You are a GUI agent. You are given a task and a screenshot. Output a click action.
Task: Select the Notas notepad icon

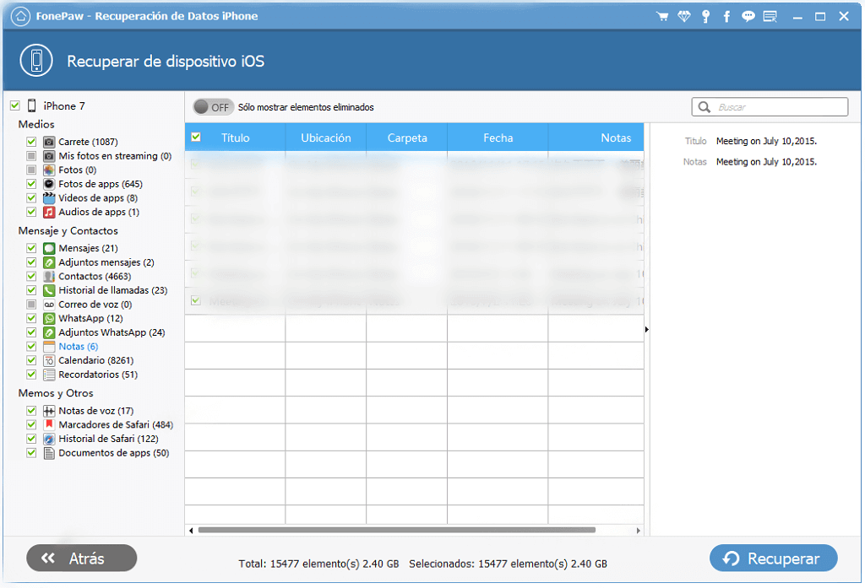pos(49,346)
